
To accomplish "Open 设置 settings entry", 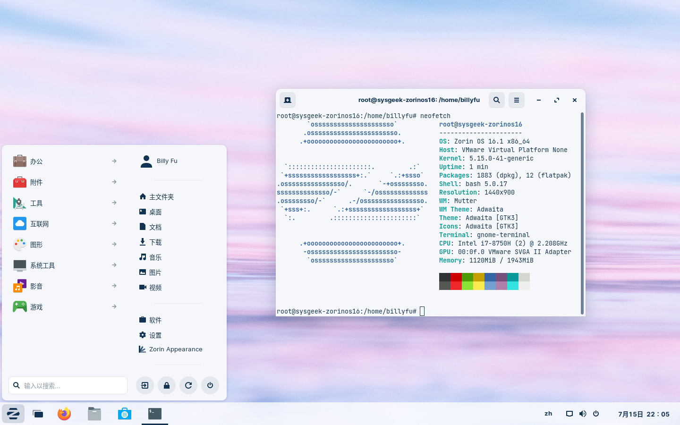I will pyautogui.click(x=150, y=335).
